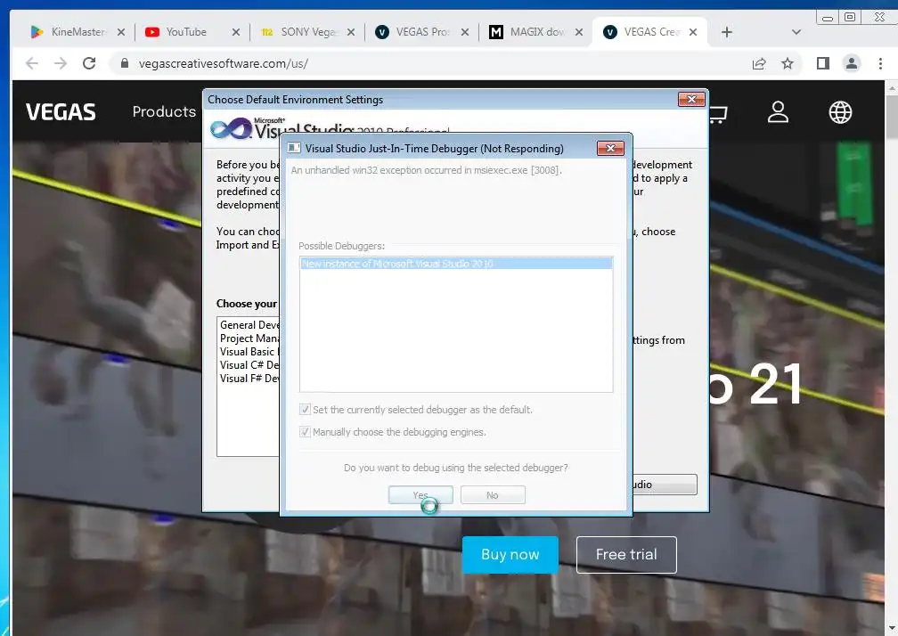
Task: Share this page icon
Action: click(759, 63)
